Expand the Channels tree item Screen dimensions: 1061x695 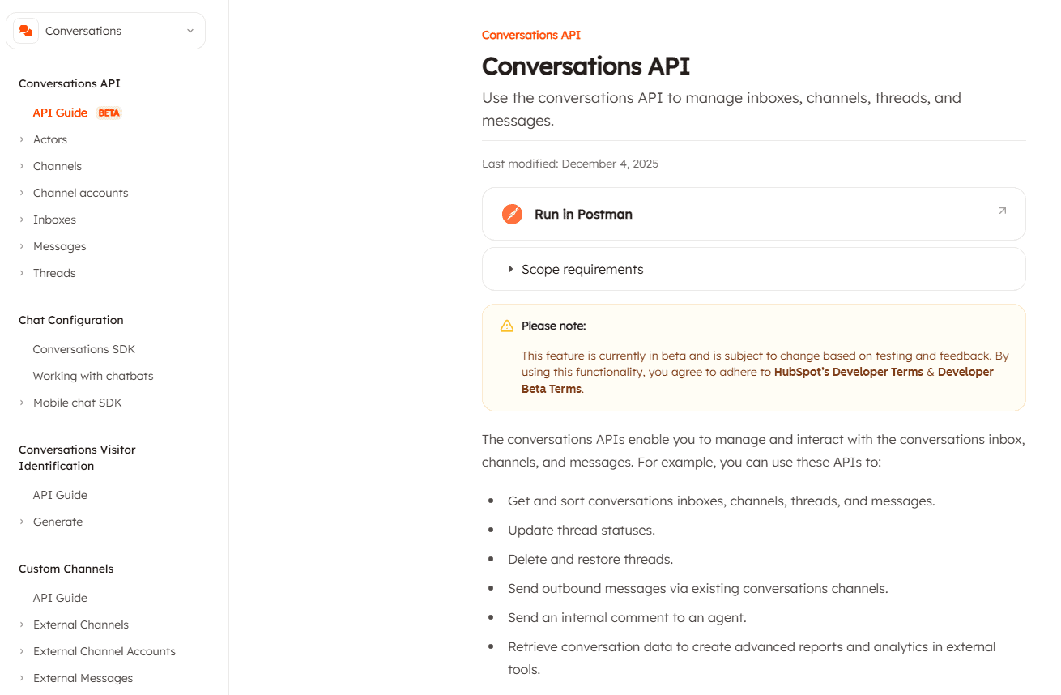point(57,166)
